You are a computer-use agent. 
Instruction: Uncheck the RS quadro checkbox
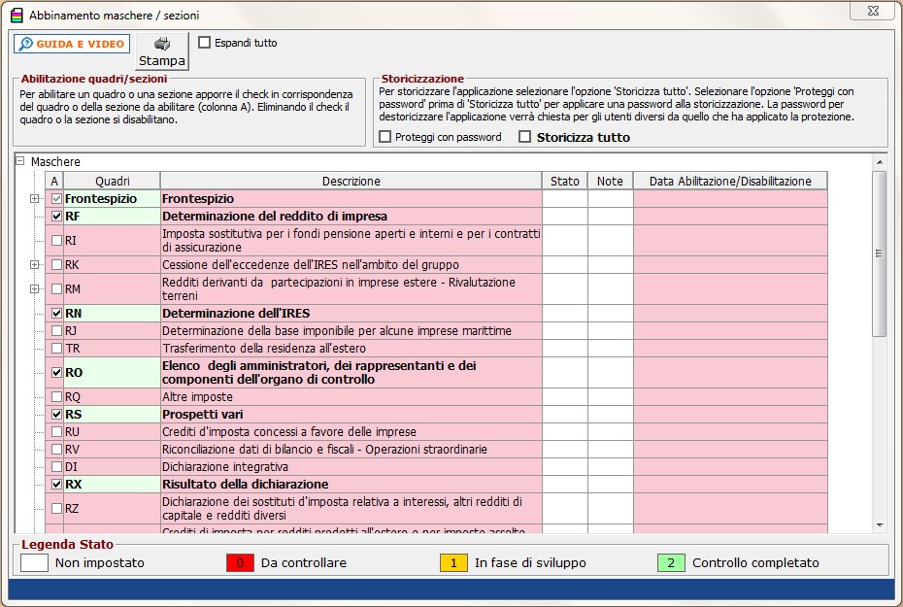pos(56,414)
